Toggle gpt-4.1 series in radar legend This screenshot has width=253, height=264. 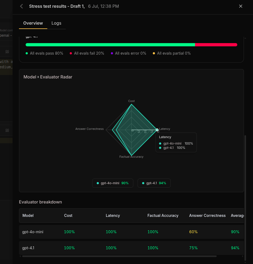click(154, 183)
